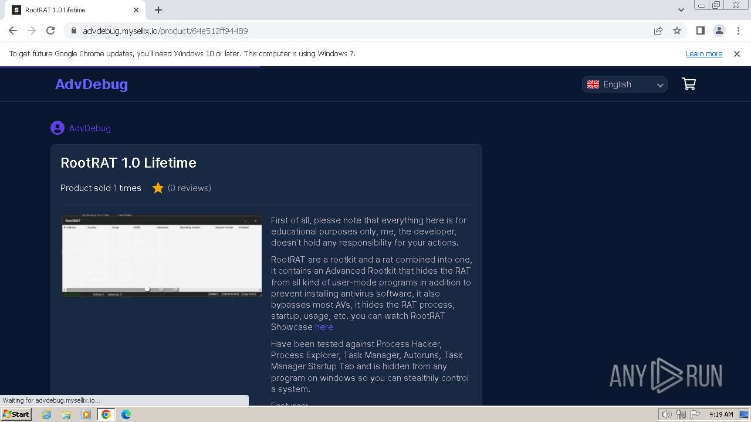
Task: Dismiss the Chrome update notification bar
Action: tap(737, 53)
